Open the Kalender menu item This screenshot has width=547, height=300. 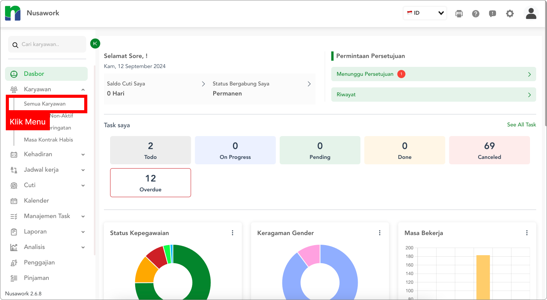click(x=36, y=201)
